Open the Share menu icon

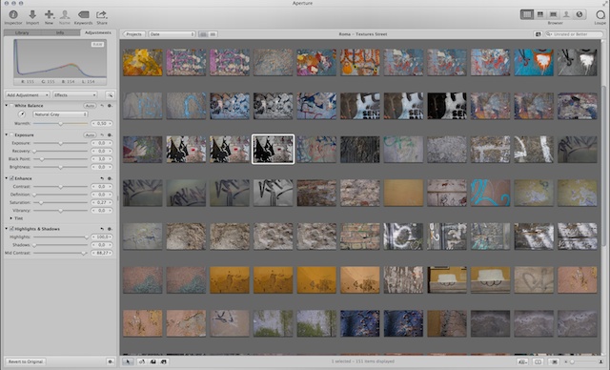tap(102, 15)
